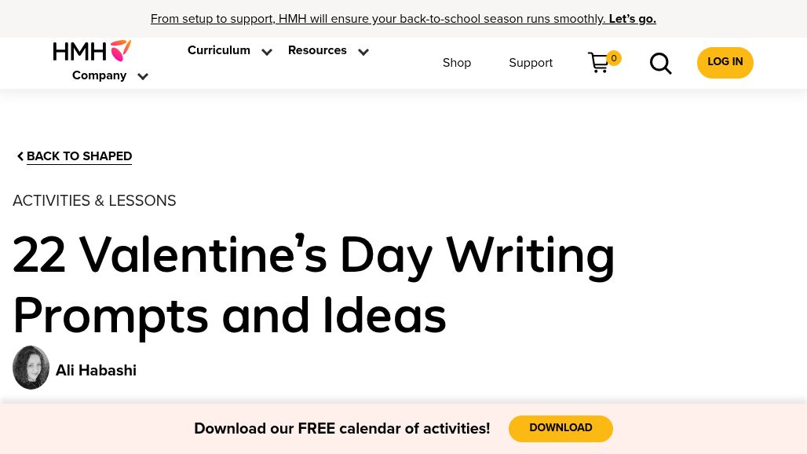807x454 pixels.
Task: Click the search magnifying glass icon
Action: point(660,64)
